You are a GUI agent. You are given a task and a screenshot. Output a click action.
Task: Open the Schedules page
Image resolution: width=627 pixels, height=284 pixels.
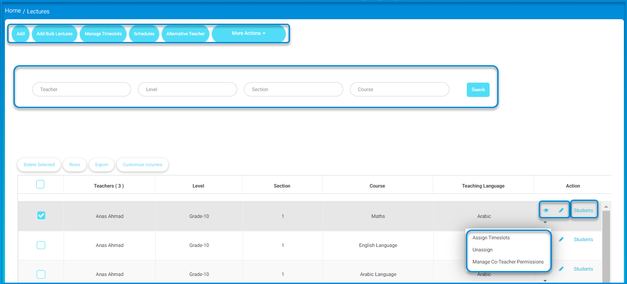(144, 34)
